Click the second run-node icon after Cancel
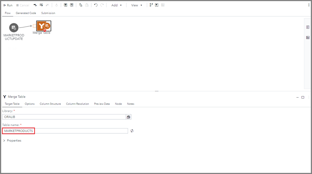312x174 pixels. click(x=41, y=5)
